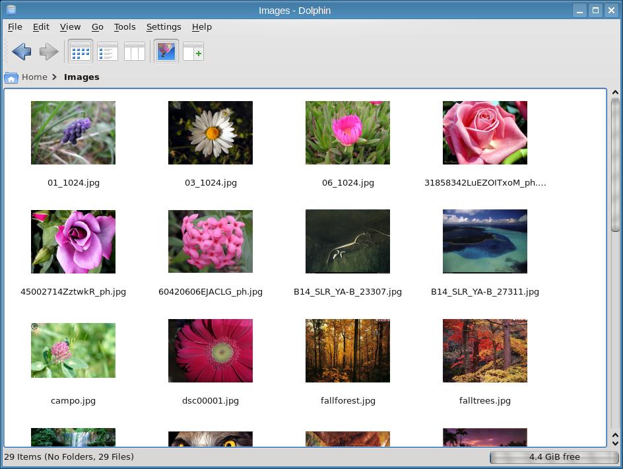623x469 pixels.
Task: Select the partially visible palm sunset thumbnail
Action: click(485, 437)
